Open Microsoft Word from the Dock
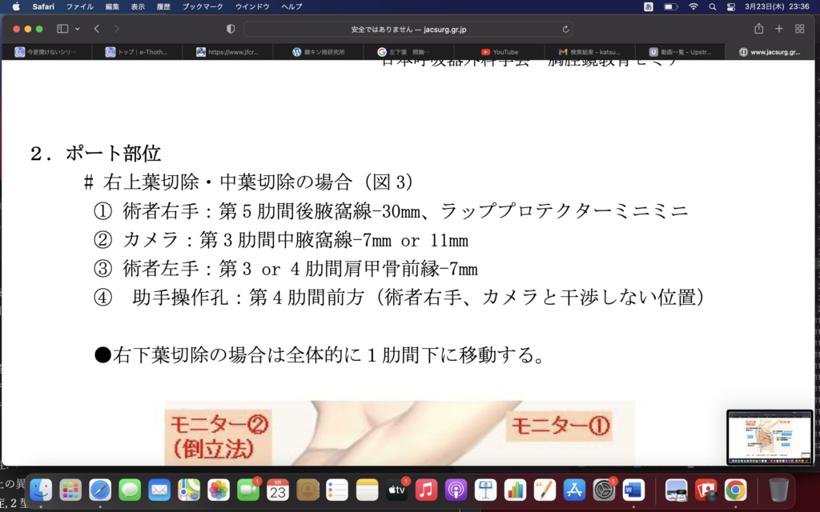Screen dimensions: 820x512 point(633,489)
